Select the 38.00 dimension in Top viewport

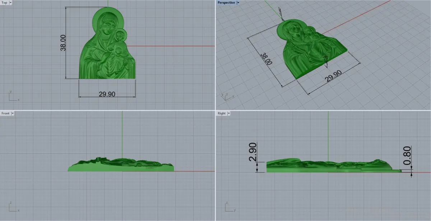[x=63, y=43]
